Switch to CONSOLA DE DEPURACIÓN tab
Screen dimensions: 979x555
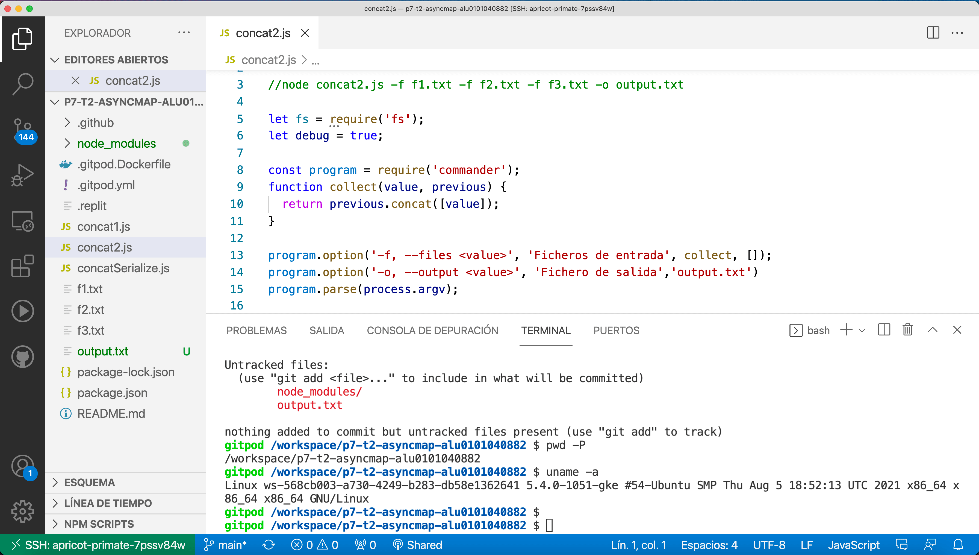432,331
